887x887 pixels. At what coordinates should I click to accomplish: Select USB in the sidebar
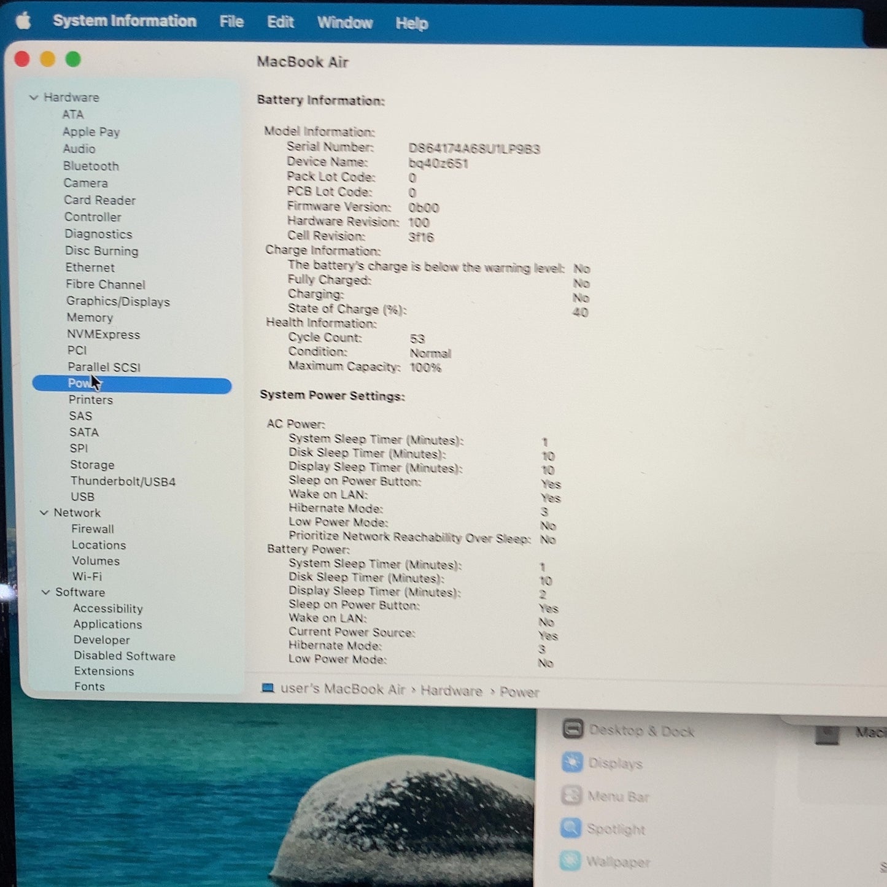(x=83, y=497)
